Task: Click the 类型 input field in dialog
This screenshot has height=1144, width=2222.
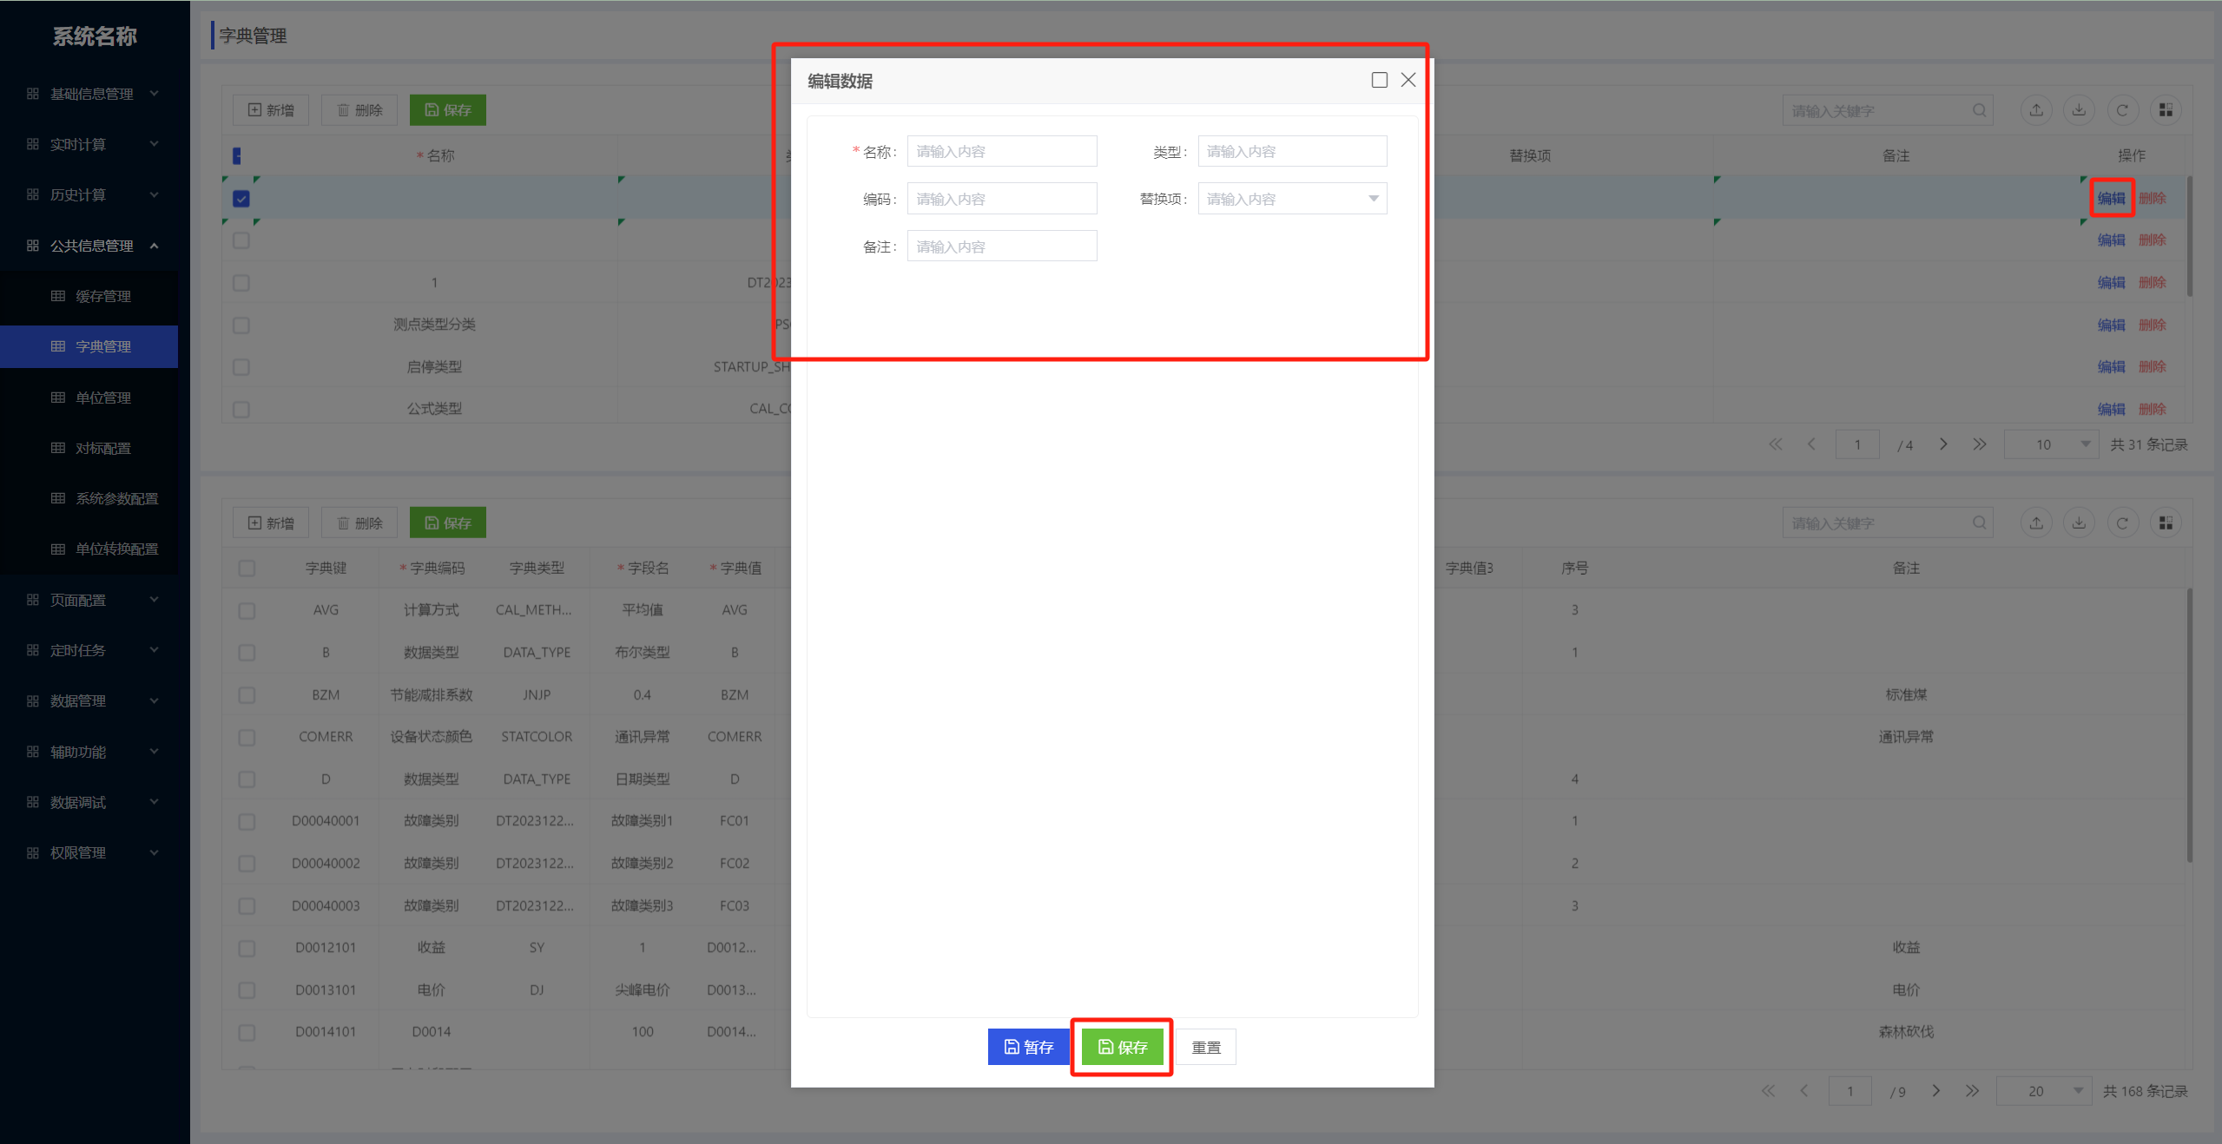Action: [1292, 151]
